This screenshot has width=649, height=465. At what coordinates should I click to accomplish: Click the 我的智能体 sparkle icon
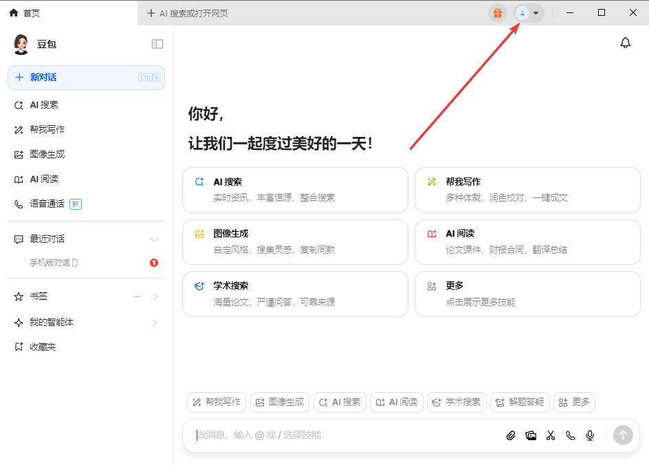[x=19, y=323]
